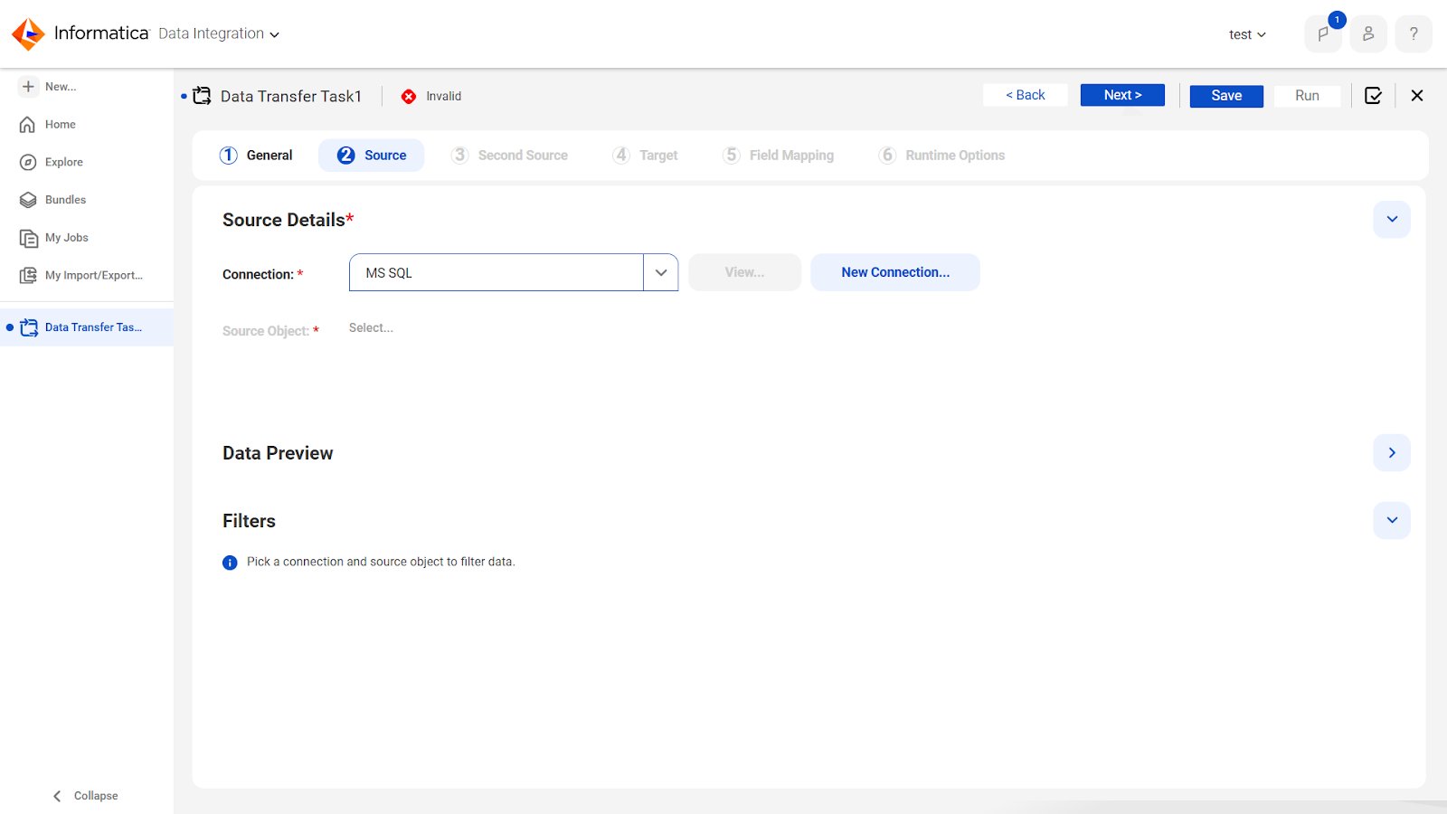The width and height of the screenshot is (1447, 814).
Task: Click the Next button
Action: coord(1122,95)
